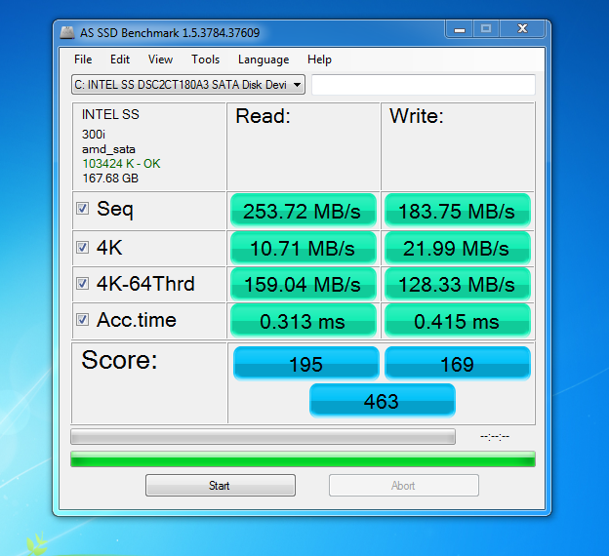Click the INTEL SS drive name label

(110, 114)
